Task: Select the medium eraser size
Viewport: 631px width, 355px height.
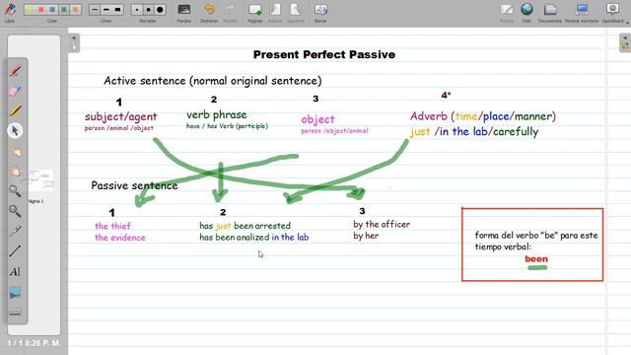Action: pos(148,10)
